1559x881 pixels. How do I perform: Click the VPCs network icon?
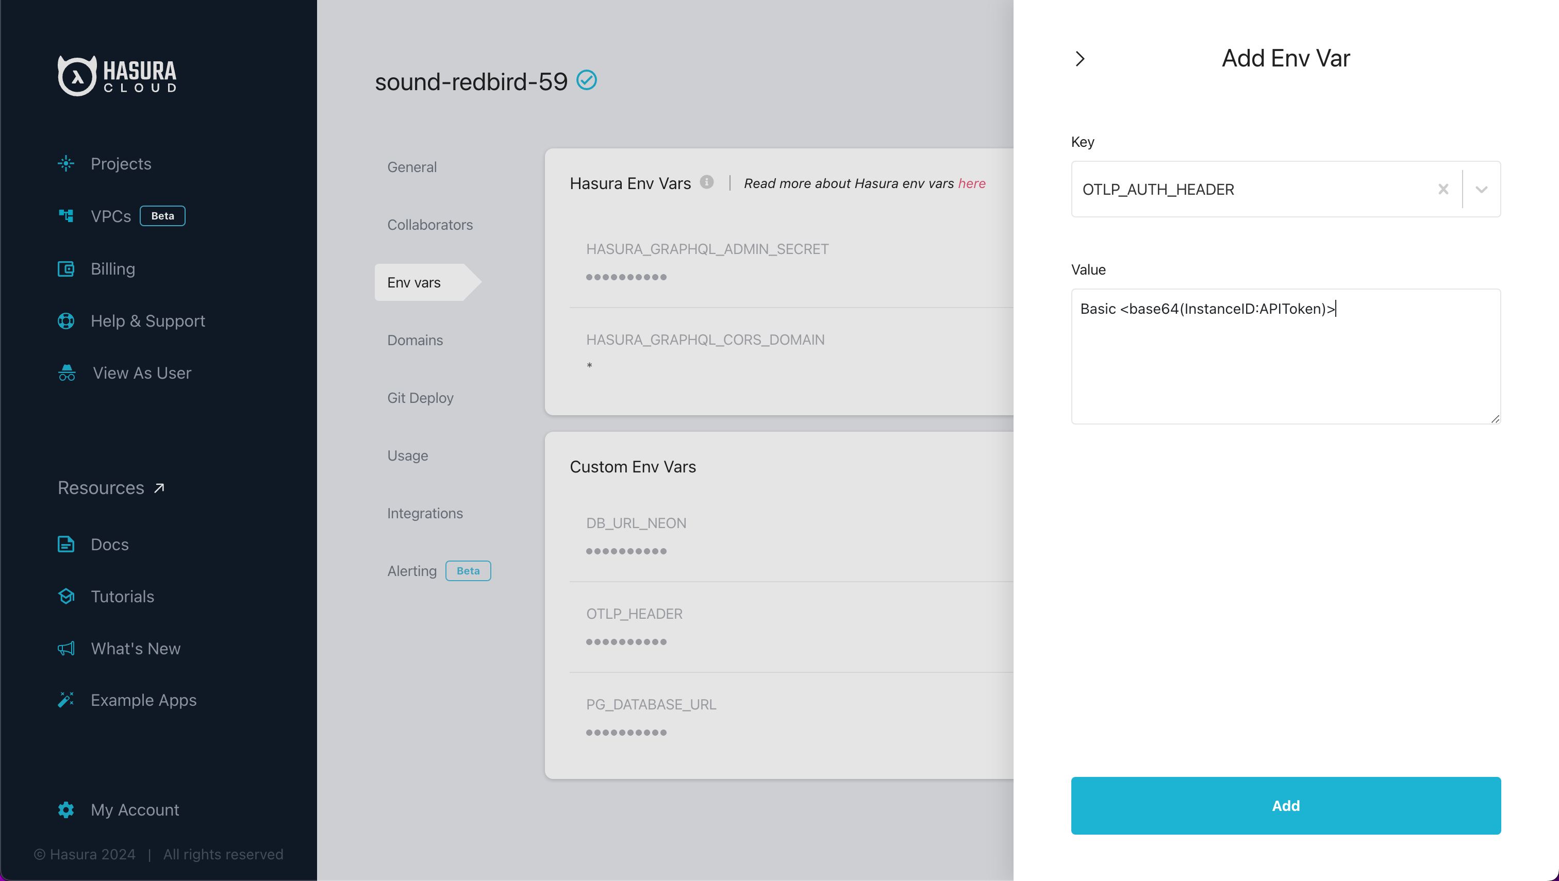pos(66,216)
